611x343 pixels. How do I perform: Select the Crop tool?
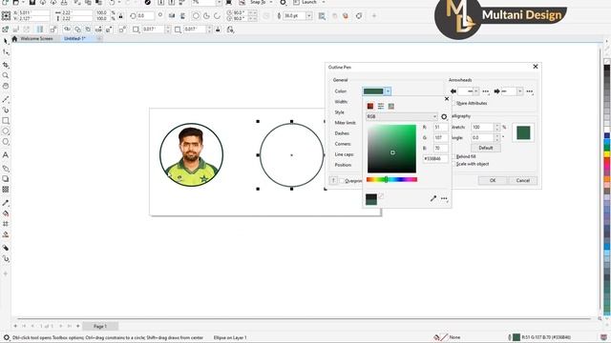click(x=6, y=65)
